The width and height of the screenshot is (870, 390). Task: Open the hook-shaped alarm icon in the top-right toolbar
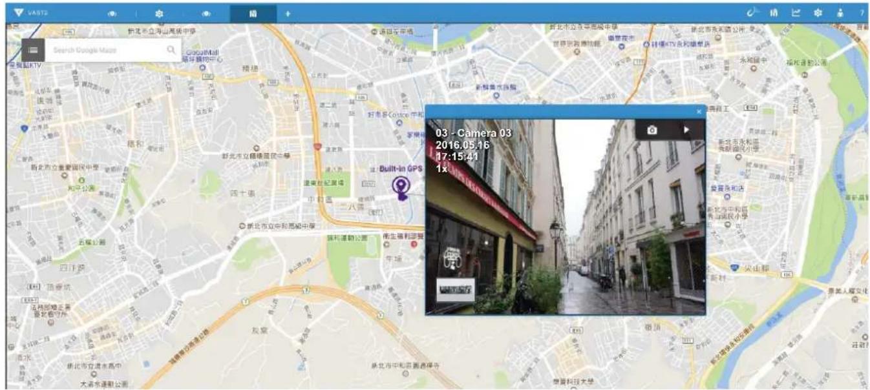pos(752,12)
